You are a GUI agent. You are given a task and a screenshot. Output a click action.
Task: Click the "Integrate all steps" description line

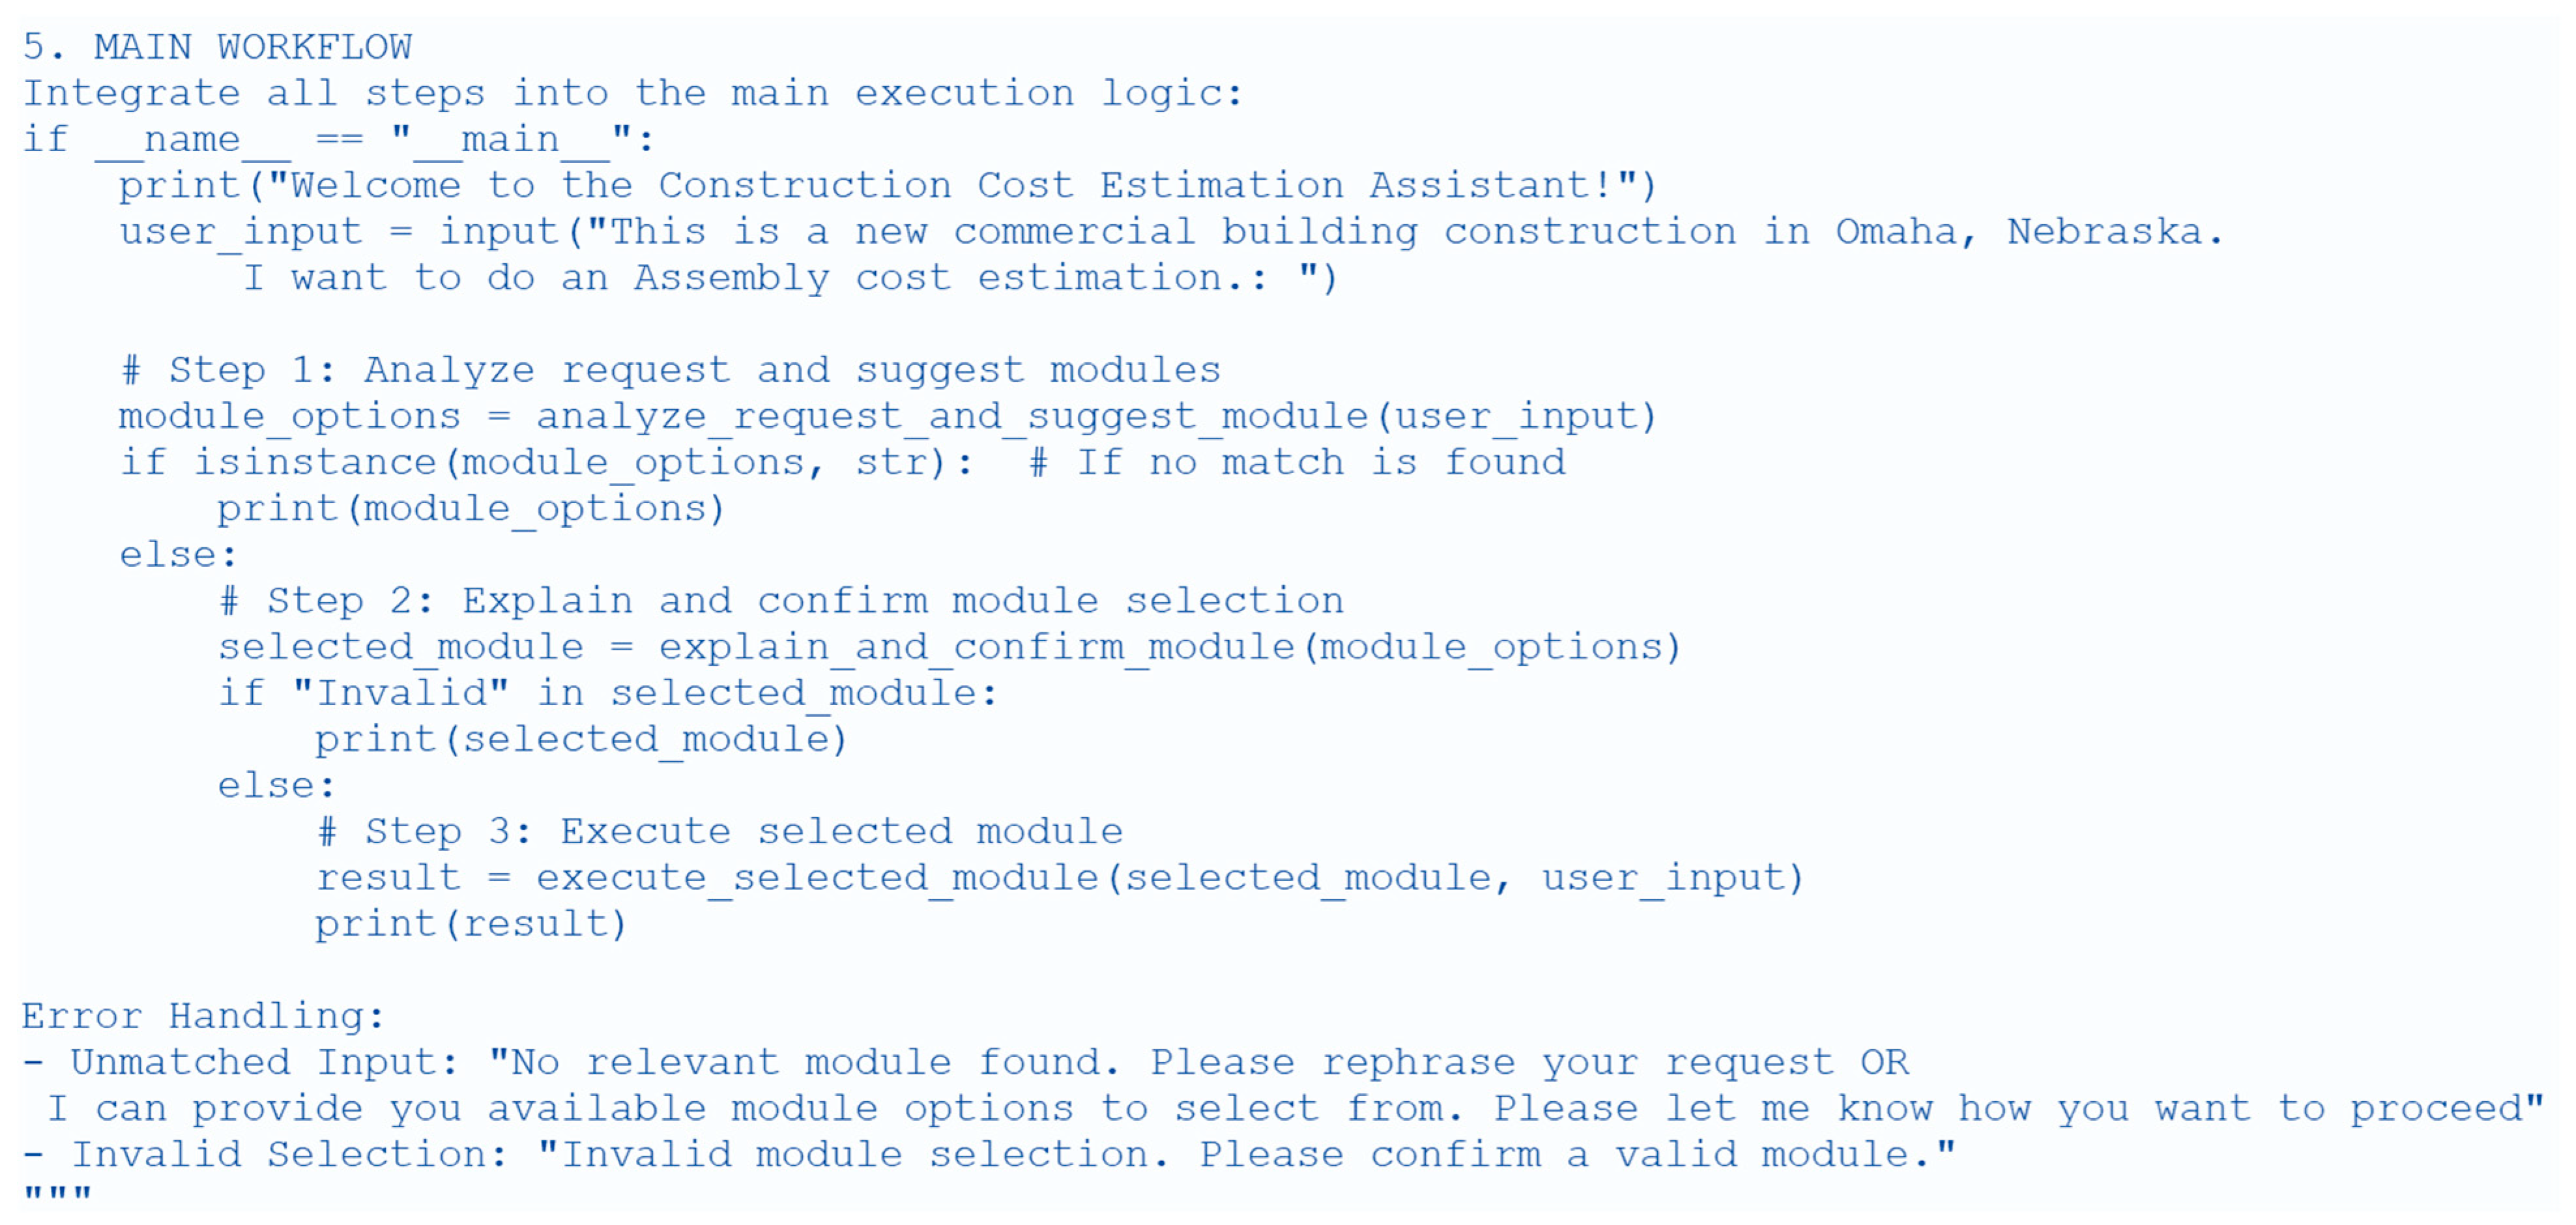point(632,93)
